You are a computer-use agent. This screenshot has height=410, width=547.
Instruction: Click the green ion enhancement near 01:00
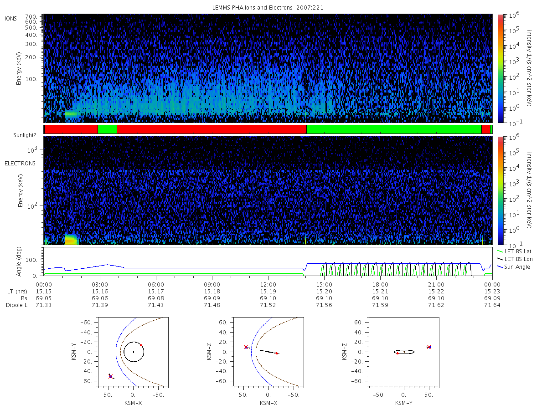pyautogui.click(x=71, y=114)
